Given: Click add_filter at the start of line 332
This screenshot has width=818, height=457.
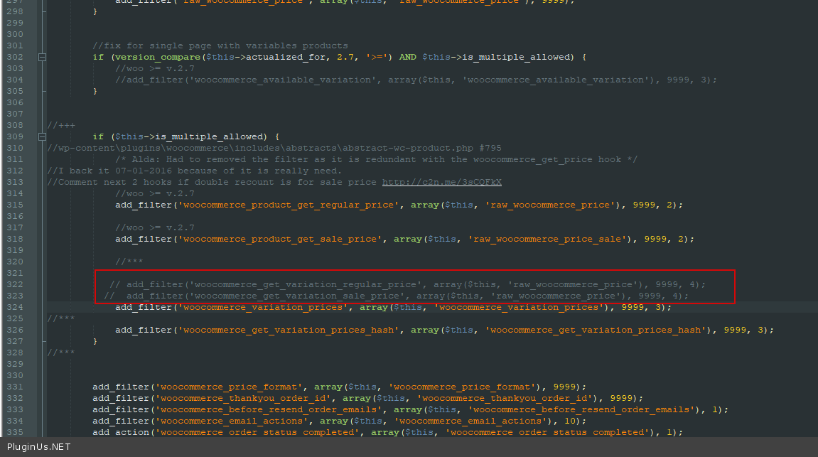Looking at the screenshot, I should [x=121, y=398].
